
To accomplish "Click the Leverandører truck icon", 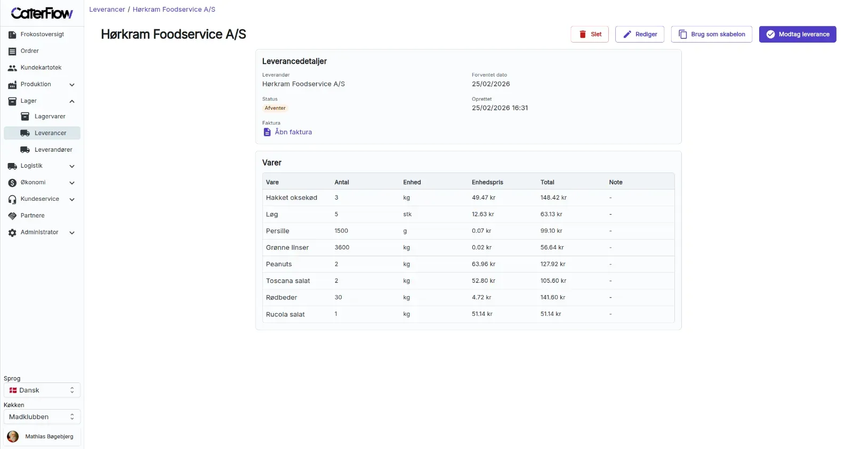I will (x=25, y=150).
